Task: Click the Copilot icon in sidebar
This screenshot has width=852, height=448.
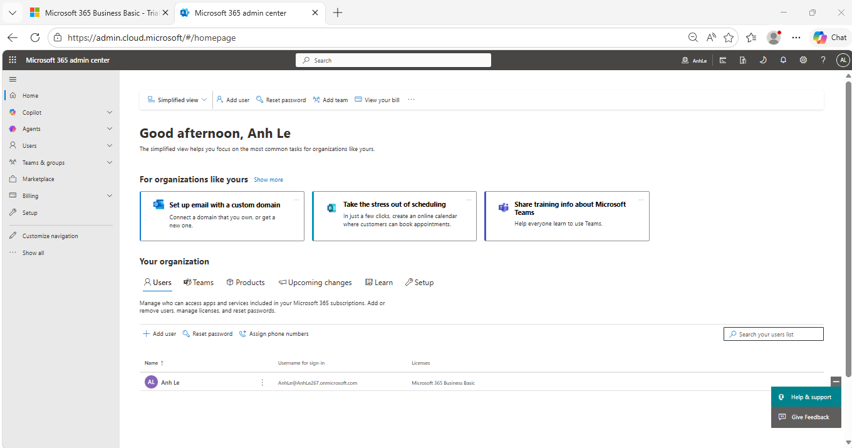Action: click(13, 112)
